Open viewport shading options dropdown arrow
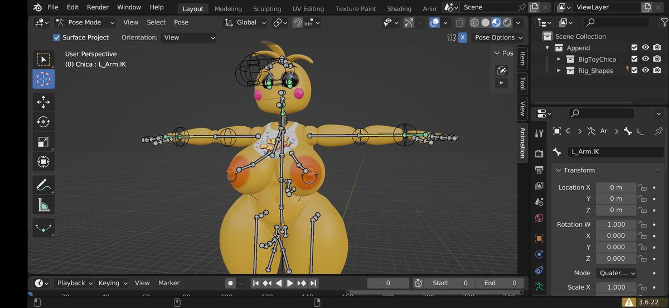 click(x=518, y=23)
